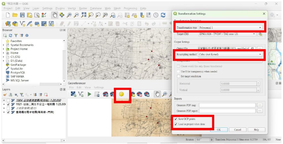Click Open Raster icon in Georeferencer toolbar
Viewport: 283px width, 144px height.
tap(73, 94)
